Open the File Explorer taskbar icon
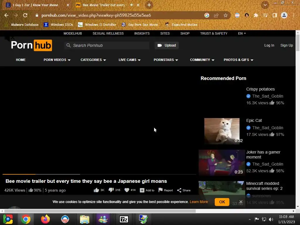This screenshot has height=225, width=300. [x=85, y=219]
